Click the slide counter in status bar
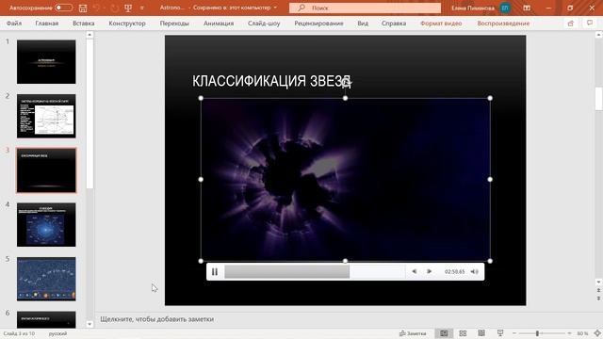This screenshot has width=603, height=339. [19, 333]
